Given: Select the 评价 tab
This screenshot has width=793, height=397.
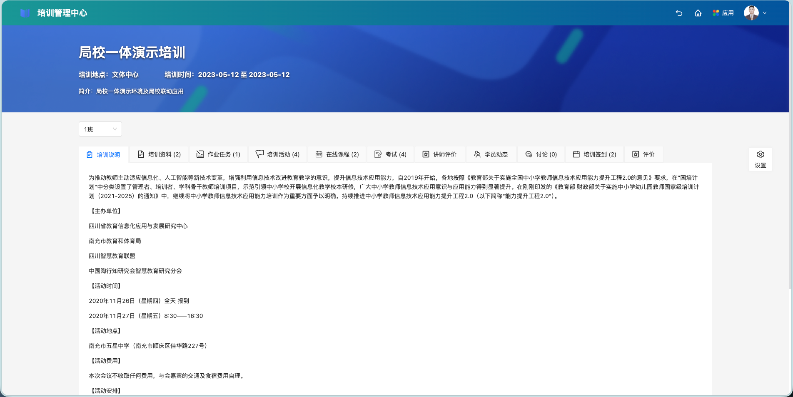Looking at the screenshot, I should point(643,154).
